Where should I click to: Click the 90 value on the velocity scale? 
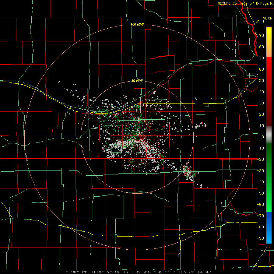click(x=262, y=36)
